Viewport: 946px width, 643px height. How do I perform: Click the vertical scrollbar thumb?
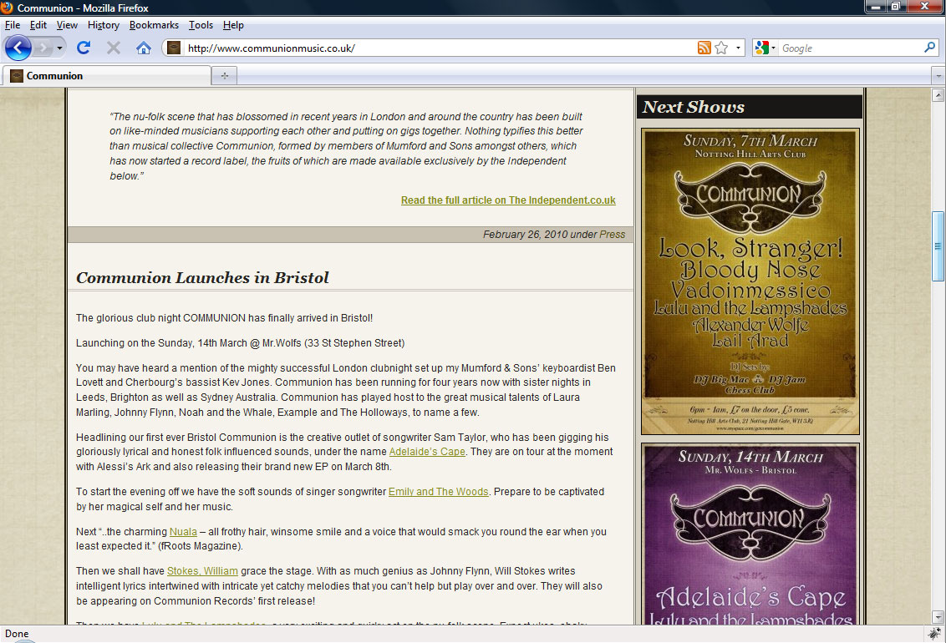pos(938,246)
